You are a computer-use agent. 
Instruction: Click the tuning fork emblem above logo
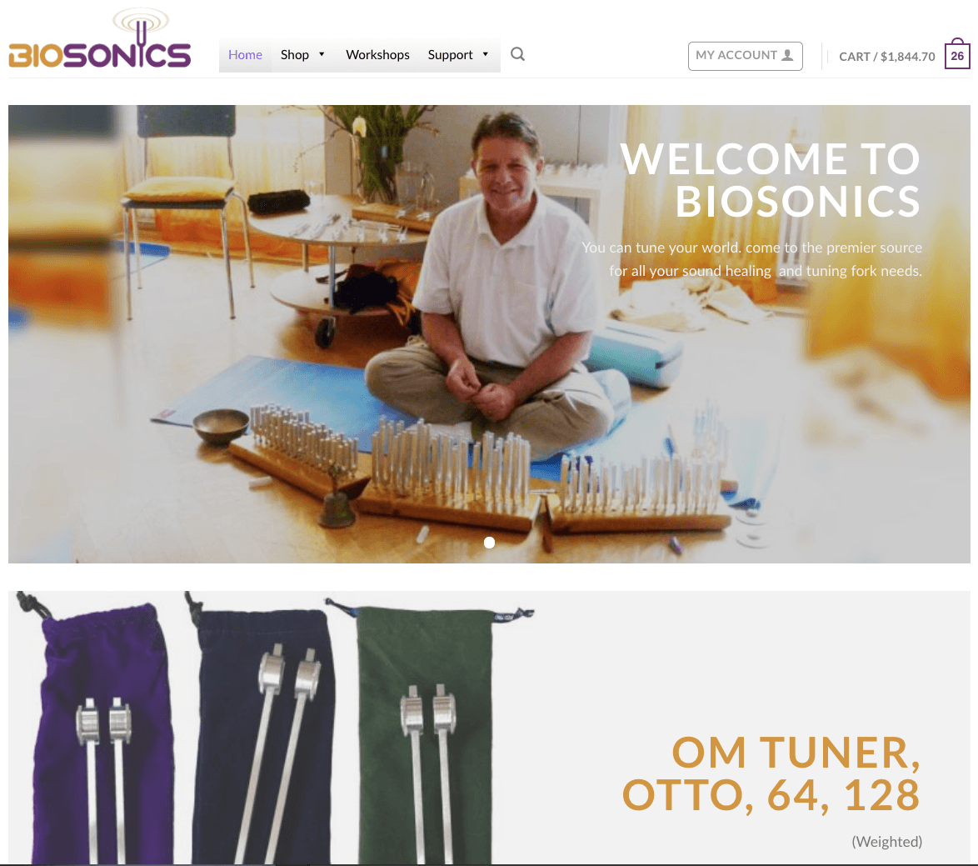coord(141,25)
